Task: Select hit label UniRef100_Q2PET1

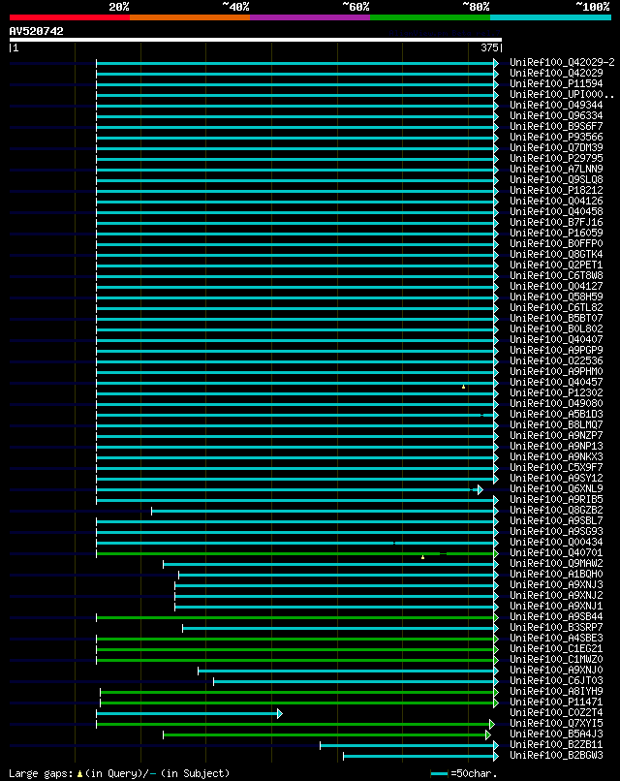Action: coord(556,265)
